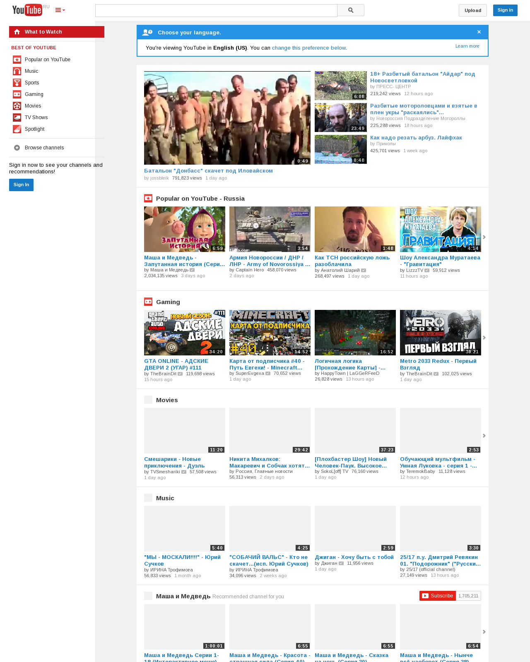Open Spotlight in the sidebar

point(35,129)
